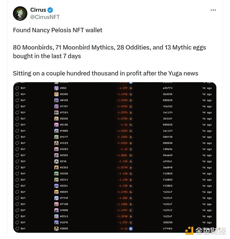230x239 pixels.
Task: Click the NFT thumbnail for #9395
Action: 56,94
